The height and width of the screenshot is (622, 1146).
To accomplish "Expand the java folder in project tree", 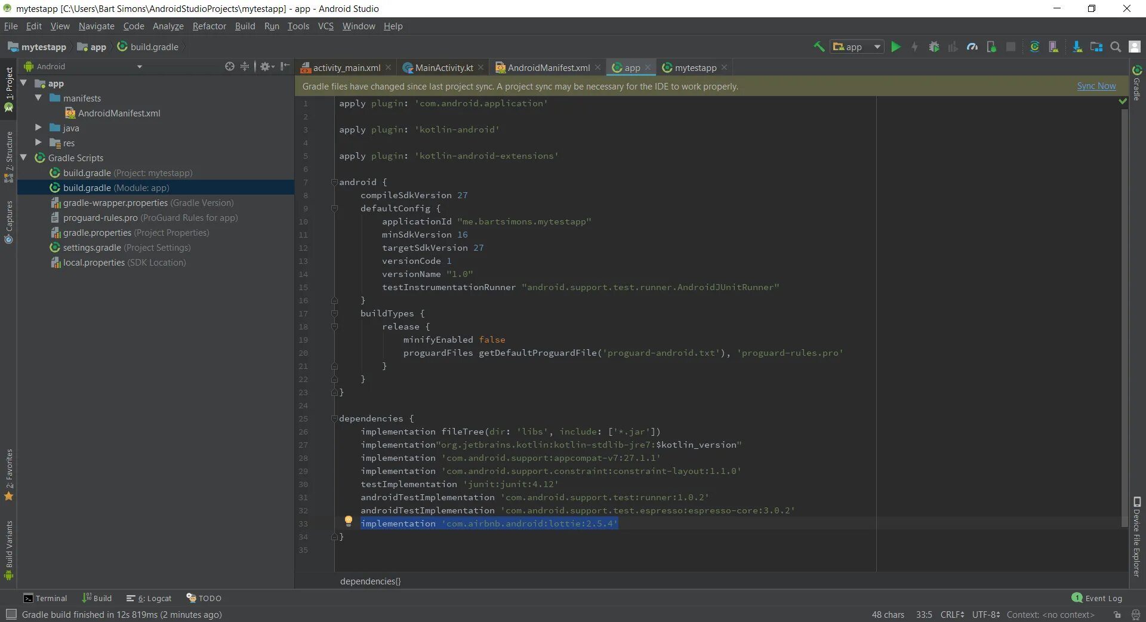I will pyautogui.click(x=38, y=128).
